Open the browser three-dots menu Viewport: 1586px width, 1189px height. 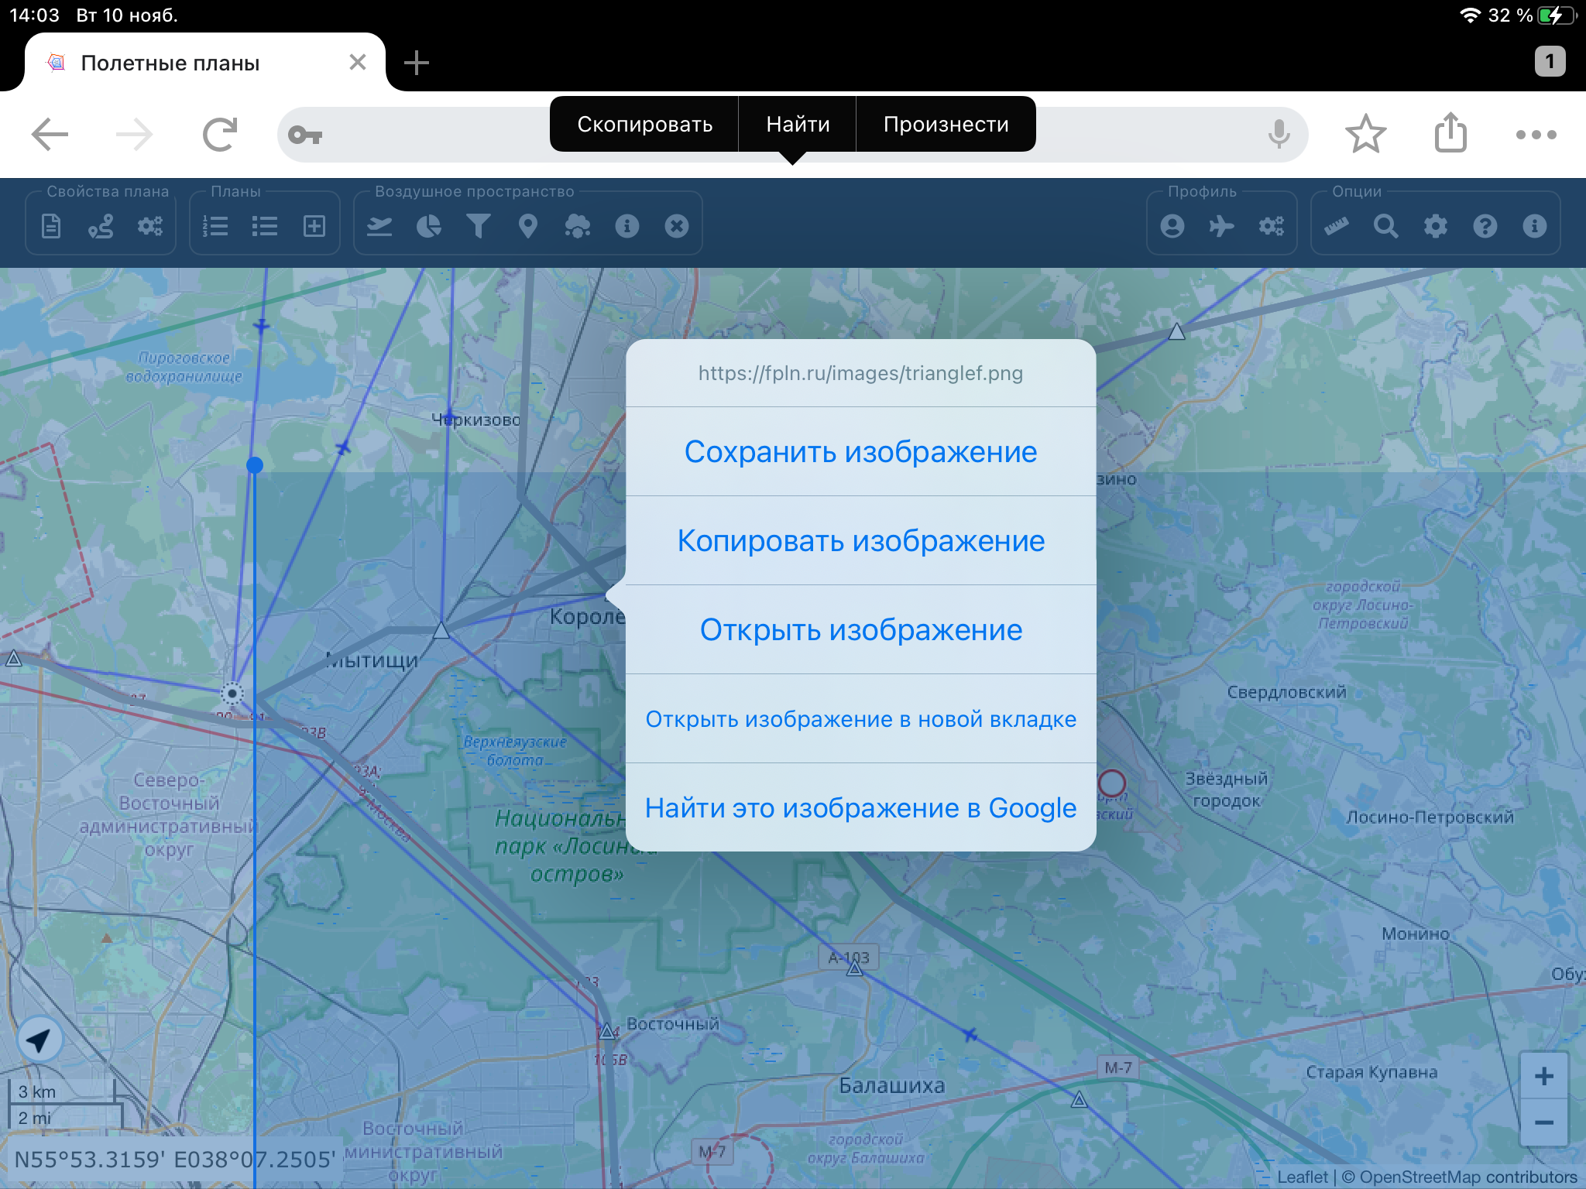(1536, 135)
